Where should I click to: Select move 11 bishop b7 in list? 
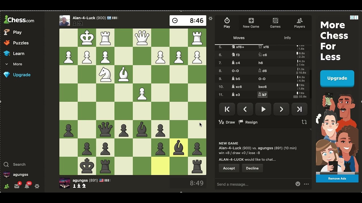pos(263,95)
